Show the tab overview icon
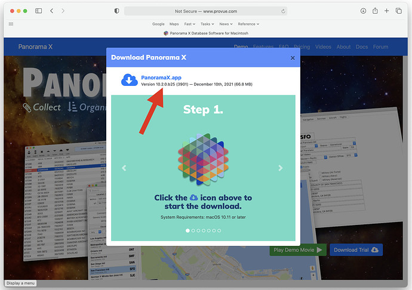The image size is (412, 290). (x=399, y=11)
